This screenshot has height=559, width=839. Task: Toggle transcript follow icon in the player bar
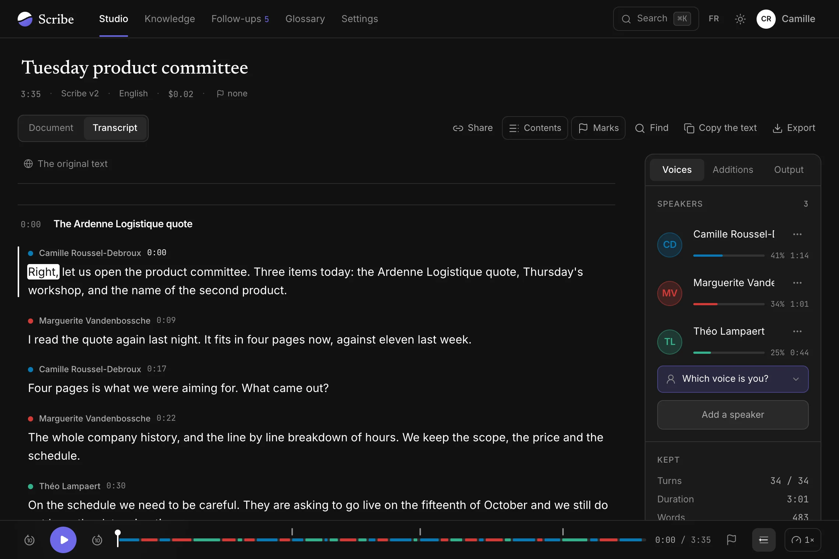point(764,540)
